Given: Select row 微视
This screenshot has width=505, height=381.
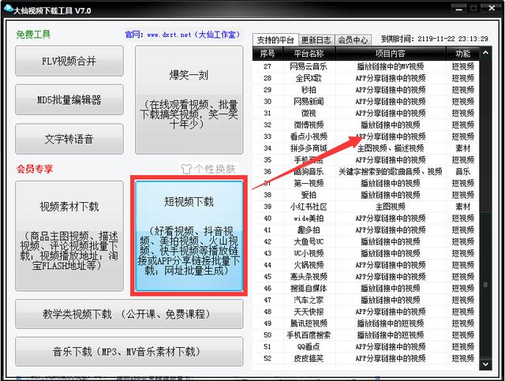Looking at the screenshot, I should (365, 114).
